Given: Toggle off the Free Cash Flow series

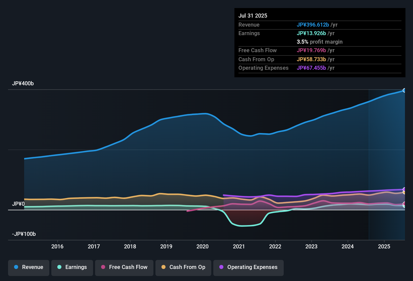Looking at the screenshot, I should pyautogui.click(x=124, y=267).
